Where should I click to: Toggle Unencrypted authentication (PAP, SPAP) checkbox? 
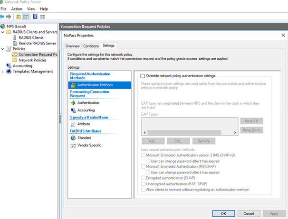(144, 184)
